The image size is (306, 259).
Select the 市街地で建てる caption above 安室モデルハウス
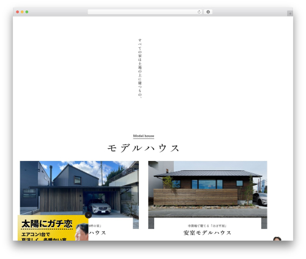[207, 226]
